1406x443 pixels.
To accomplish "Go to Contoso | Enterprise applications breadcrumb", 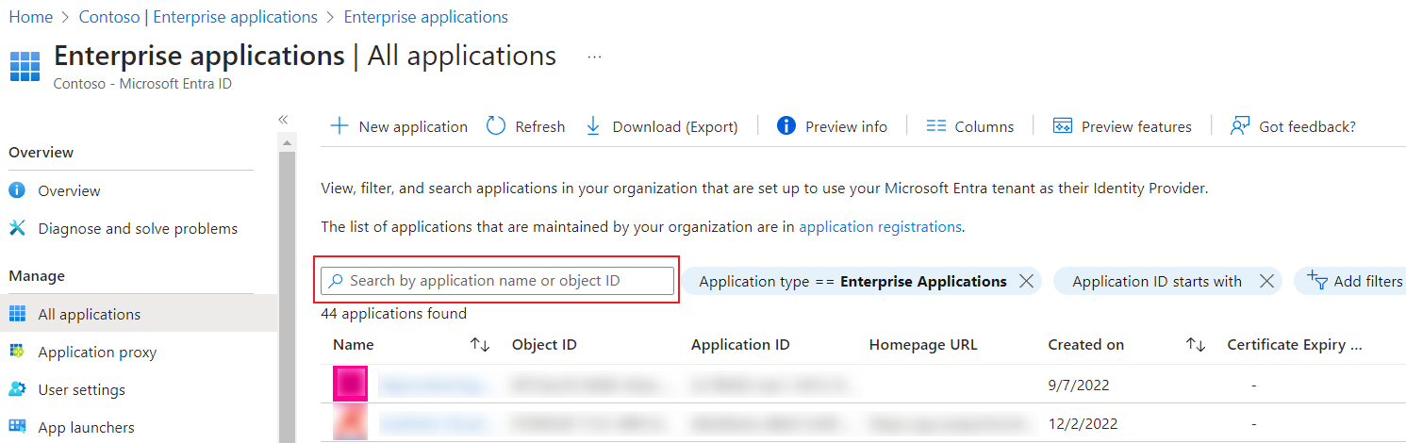I will click(x=198, y=17).
